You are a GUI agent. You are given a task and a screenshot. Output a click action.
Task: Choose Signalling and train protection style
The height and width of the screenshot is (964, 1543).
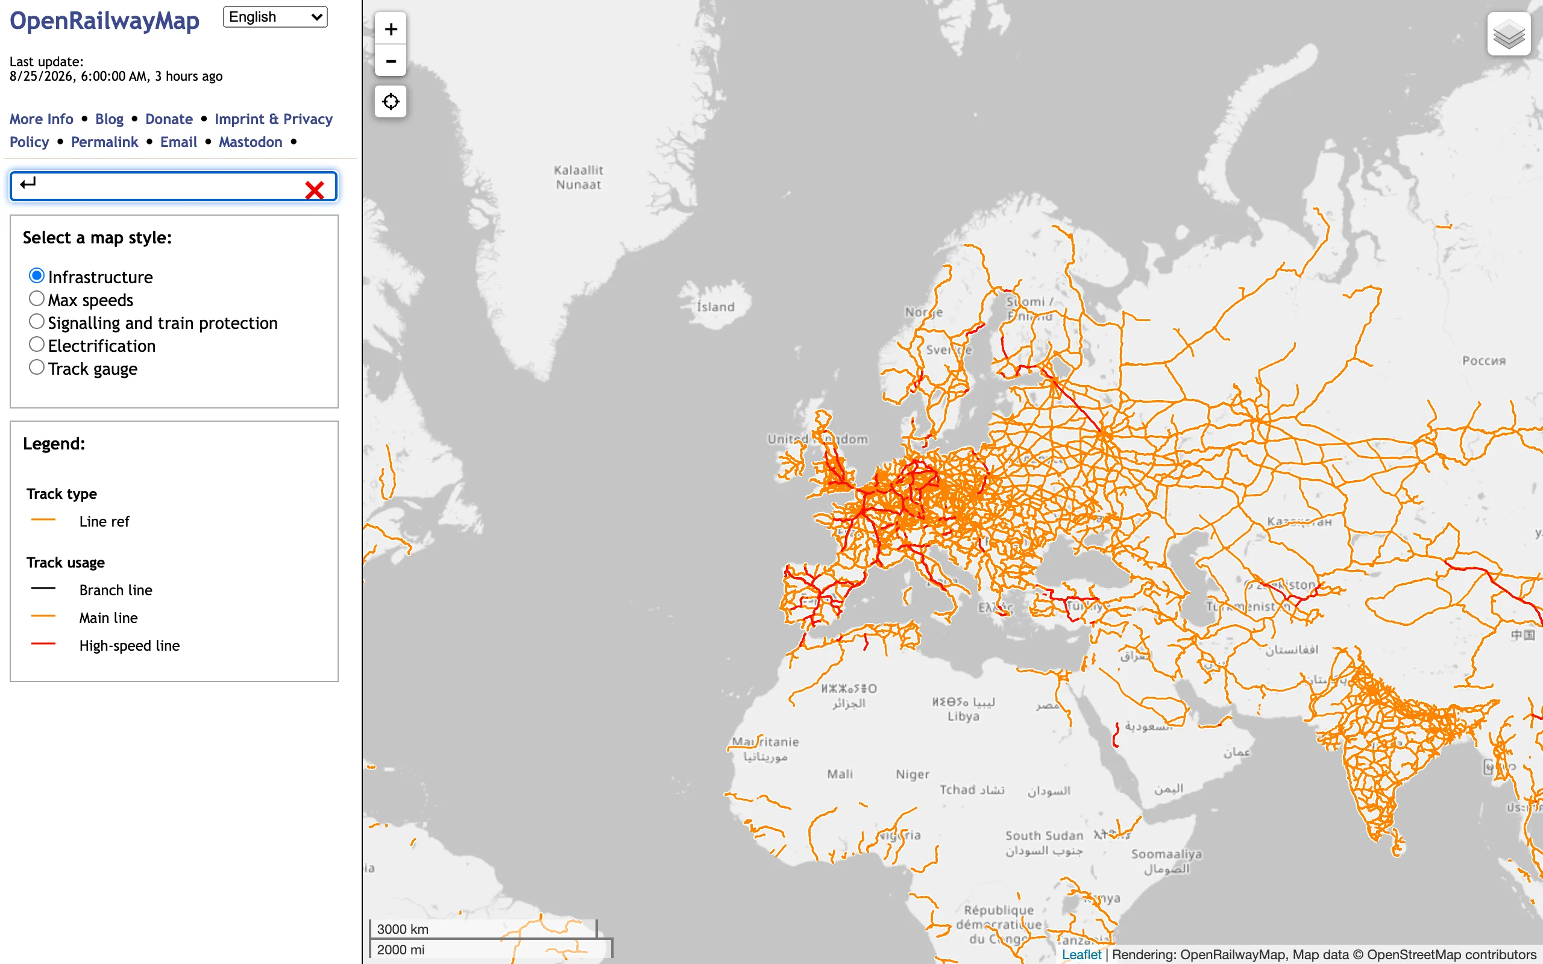tap(36, 322)
